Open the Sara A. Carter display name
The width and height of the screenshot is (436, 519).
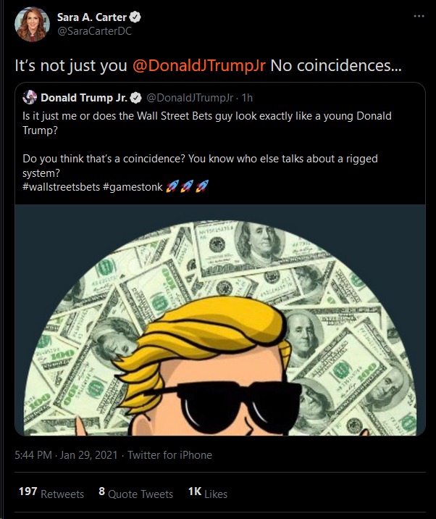[92, 17]
